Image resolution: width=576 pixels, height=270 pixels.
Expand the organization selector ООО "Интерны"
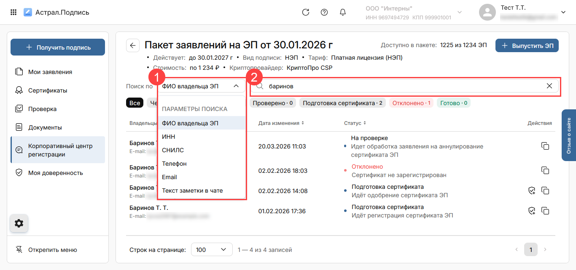460,12
